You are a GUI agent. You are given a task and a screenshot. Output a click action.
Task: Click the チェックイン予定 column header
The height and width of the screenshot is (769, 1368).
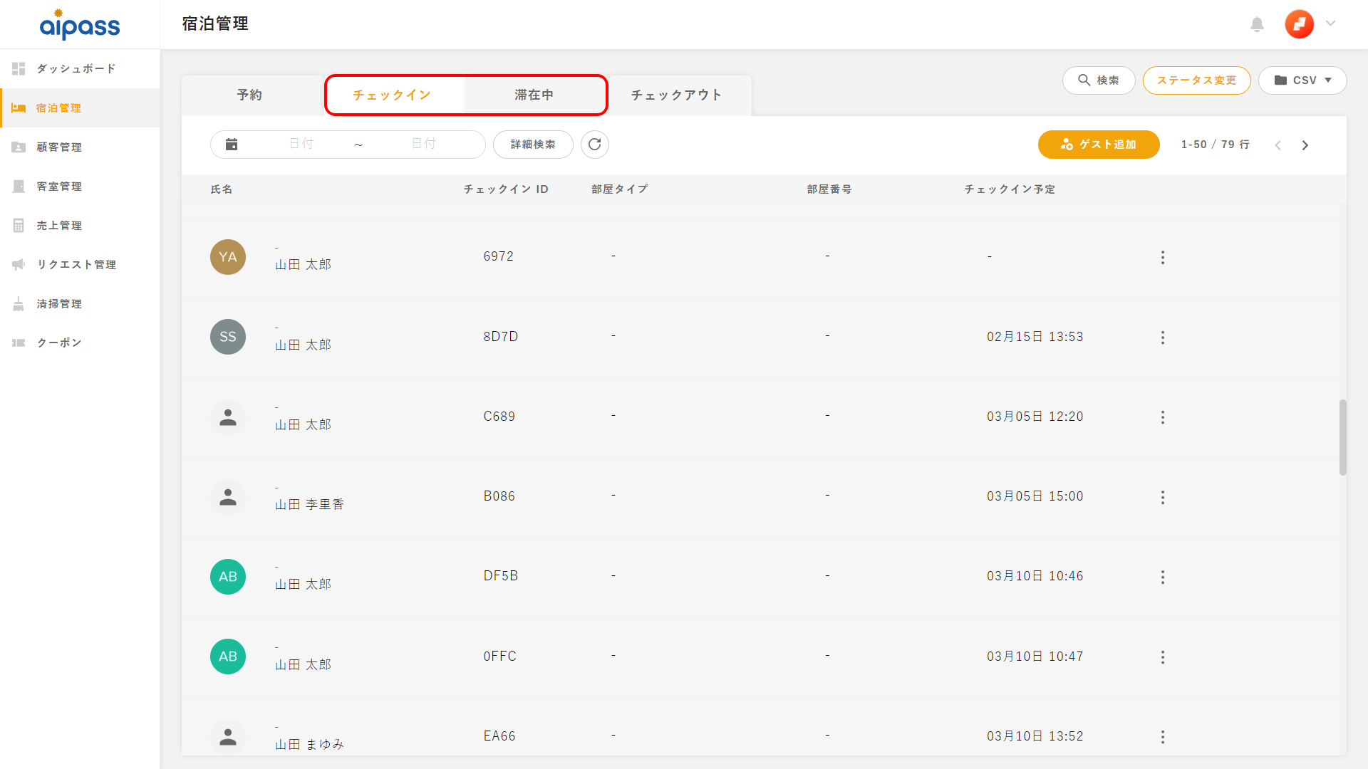[x=1010, y=189]
